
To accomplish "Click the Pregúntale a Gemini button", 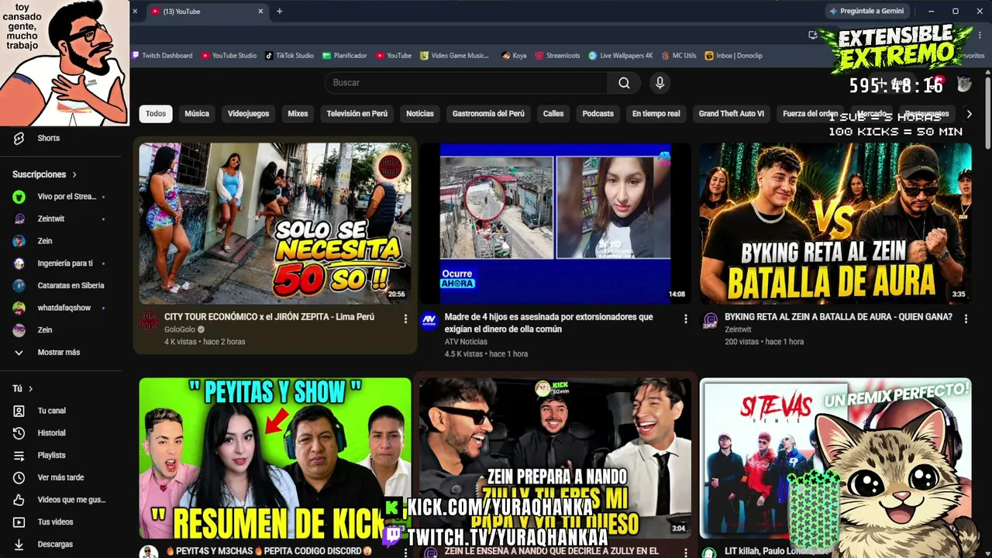I will [x=867, y=12].
